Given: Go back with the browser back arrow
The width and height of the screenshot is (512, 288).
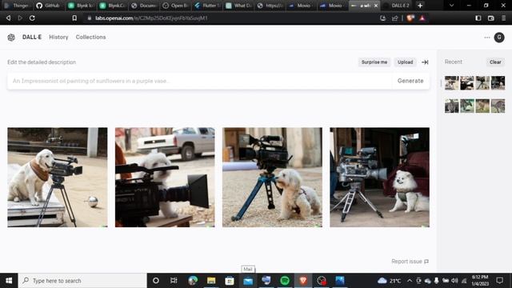Looking at the screenshot, I should [9, 18].
